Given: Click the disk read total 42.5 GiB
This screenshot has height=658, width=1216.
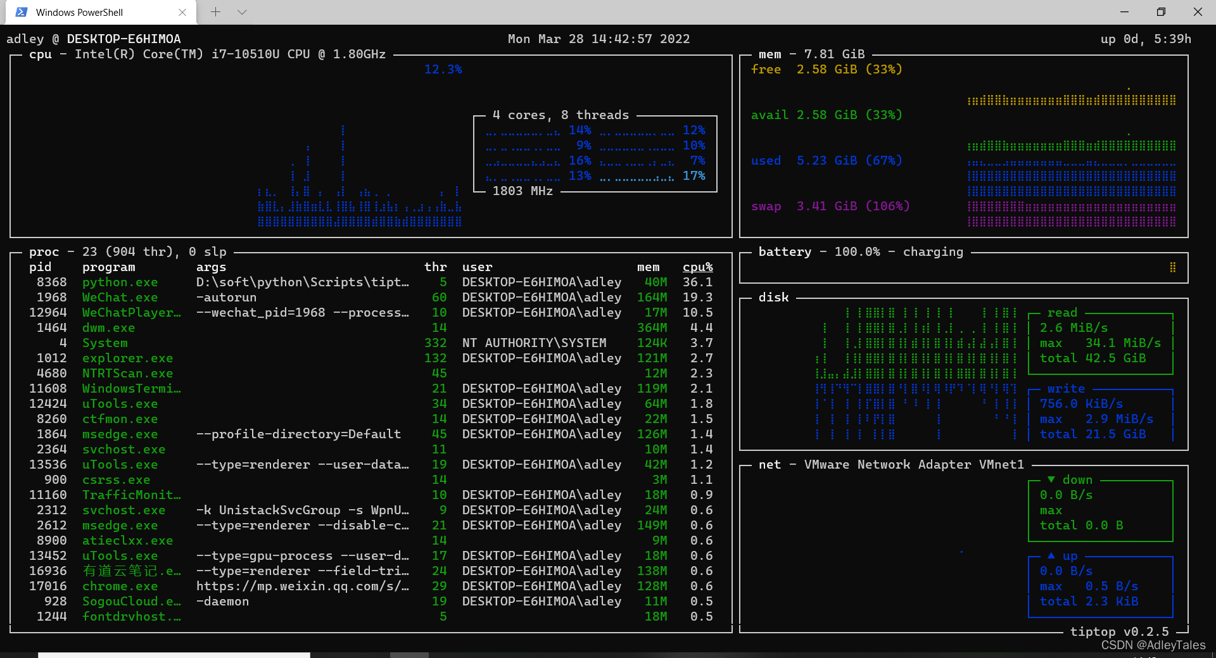Looking at the screenshot, I should [x=1093, y=358].
